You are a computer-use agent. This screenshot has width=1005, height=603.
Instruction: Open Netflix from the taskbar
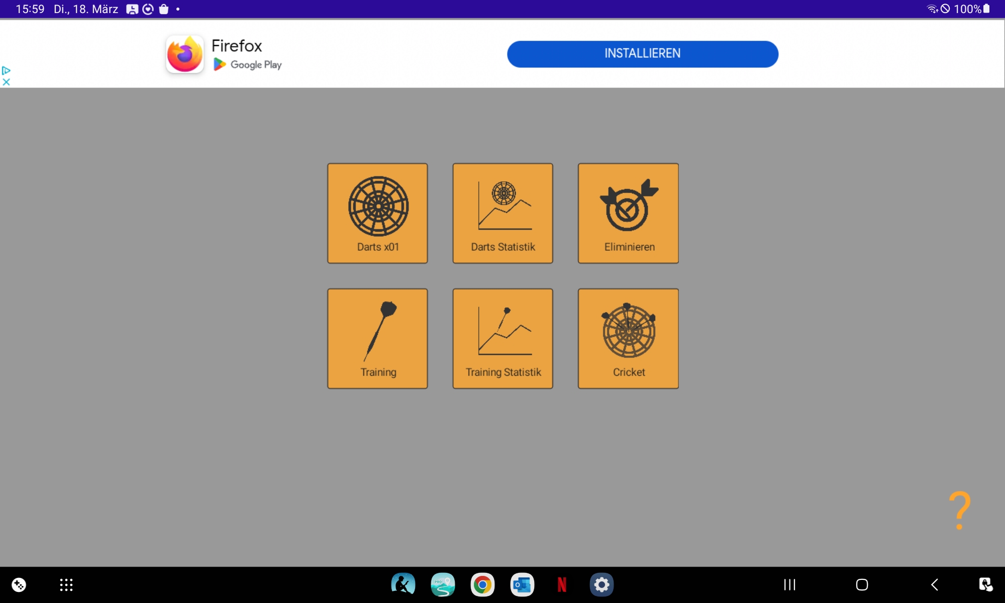tap(562, 584)
